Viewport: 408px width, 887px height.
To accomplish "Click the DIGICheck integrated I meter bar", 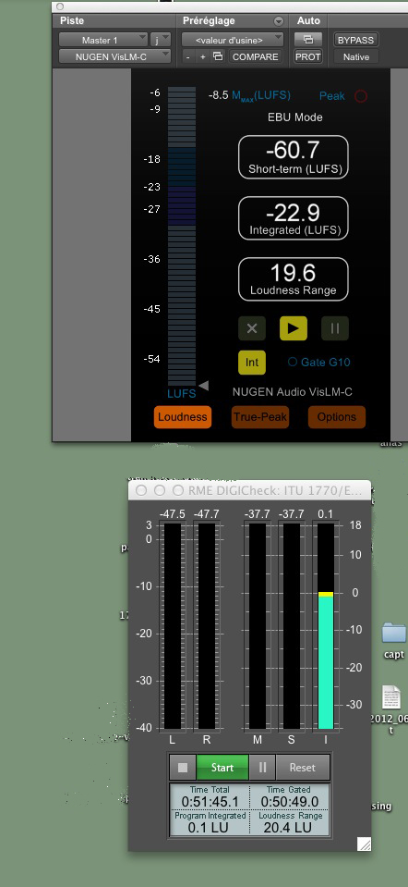I will tap(326, 625).
